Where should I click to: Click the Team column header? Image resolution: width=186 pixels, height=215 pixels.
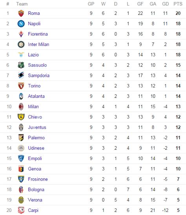point(22,4)
